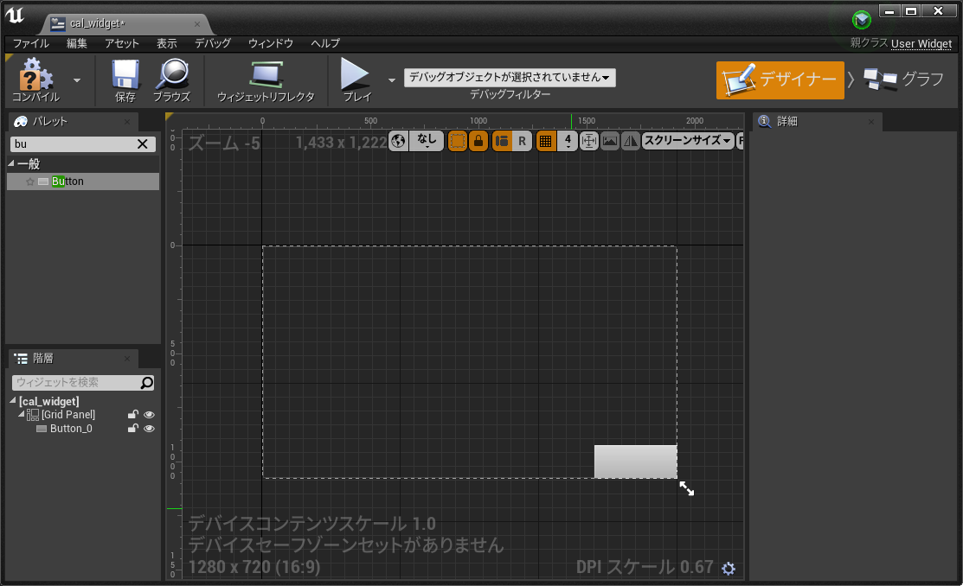963x586 pixels.
Task: Select the button widget in the canvas
Action: click(x=636, y=462)
